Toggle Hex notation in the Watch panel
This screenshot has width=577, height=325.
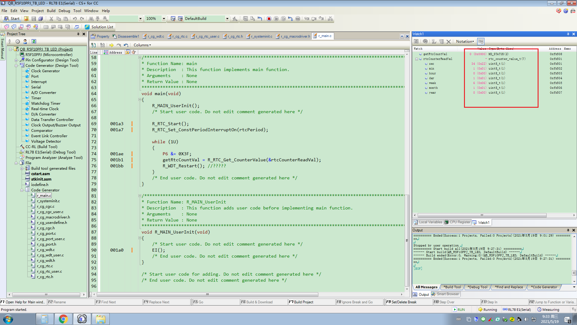pyautogui.click(x=481, y=41)
